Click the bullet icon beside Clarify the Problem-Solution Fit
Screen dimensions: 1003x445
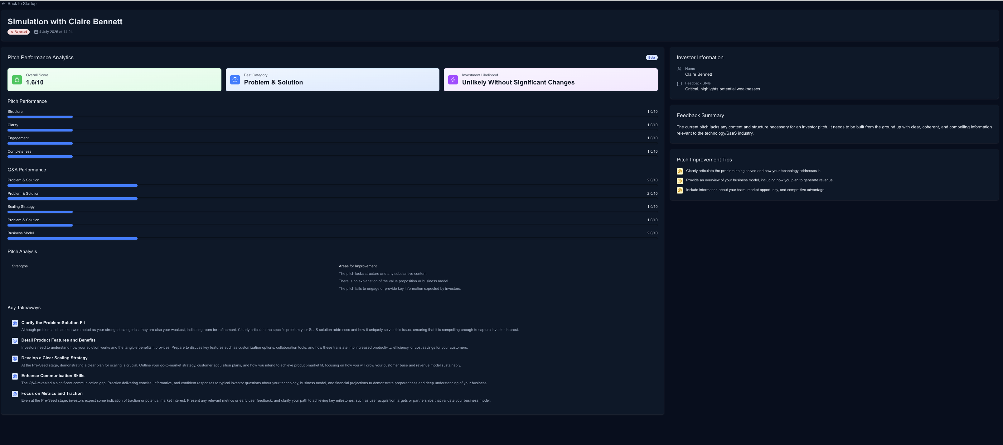point(15,323)
